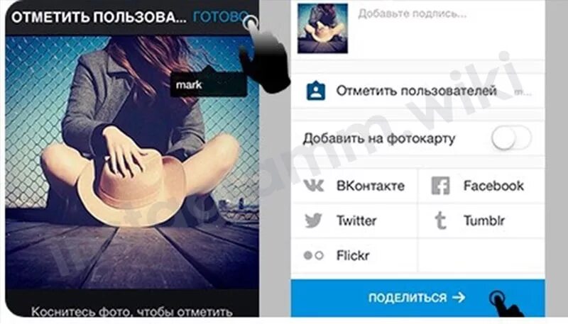This screenshot has width=568, height=324.
Task: Click the arrow on ПОДЕЛИТЬСЯ button
Action: click(x=459, y=298)
